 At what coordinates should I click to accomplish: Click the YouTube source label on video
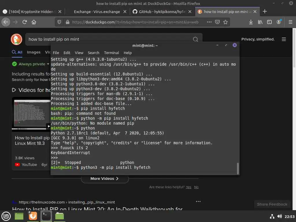click(x=29, y=164)
